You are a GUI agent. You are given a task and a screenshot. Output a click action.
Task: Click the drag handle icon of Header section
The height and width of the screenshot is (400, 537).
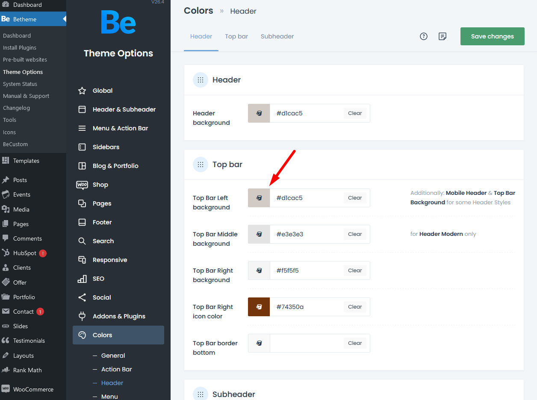[x=201, y=80]
